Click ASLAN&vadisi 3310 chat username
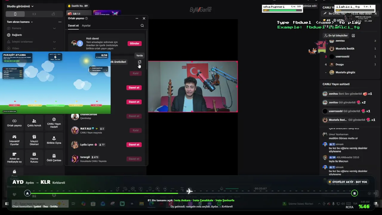 (348, 157)
